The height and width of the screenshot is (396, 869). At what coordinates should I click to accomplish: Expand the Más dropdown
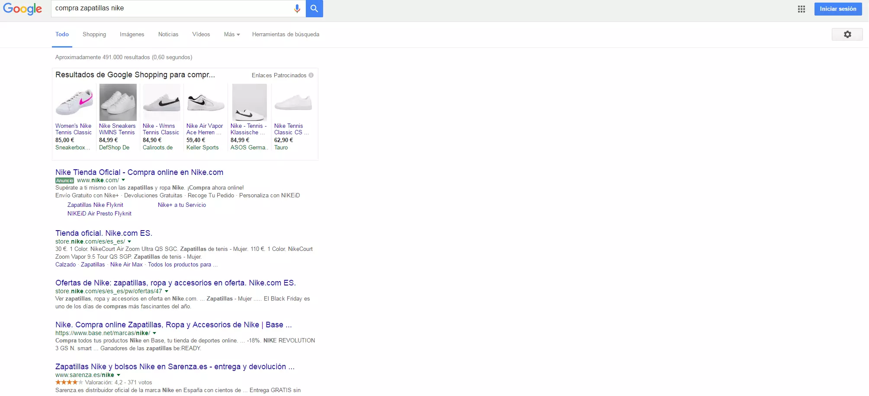point(232,35)
